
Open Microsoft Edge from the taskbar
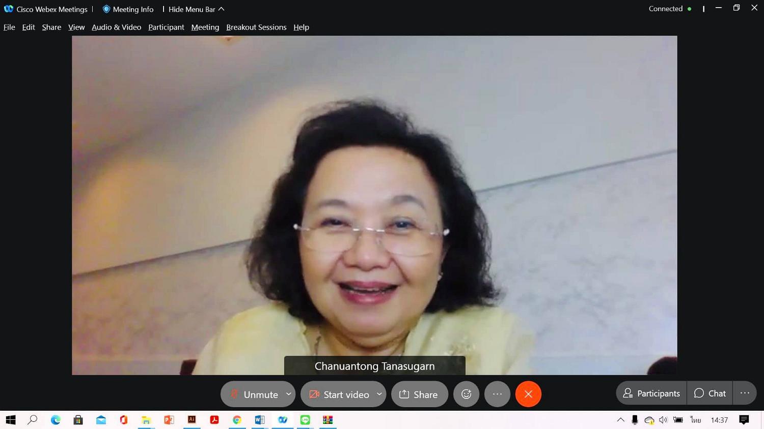[56, 420]
